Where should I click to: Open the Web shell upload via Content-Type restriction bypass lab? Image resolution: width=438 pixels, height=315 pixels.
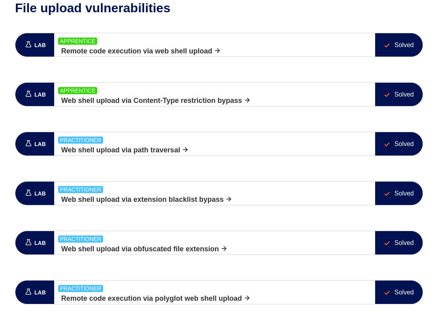(x=151, y=101)
